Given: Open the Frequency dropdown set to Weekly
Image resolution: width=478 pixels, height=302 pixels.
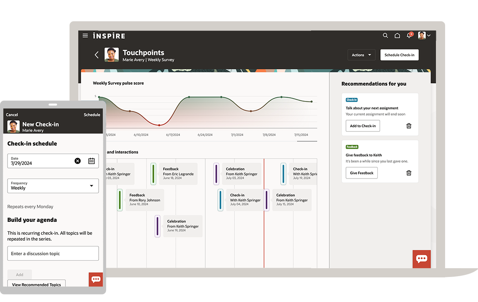Looking at the screenshot, I should [53, 186].
